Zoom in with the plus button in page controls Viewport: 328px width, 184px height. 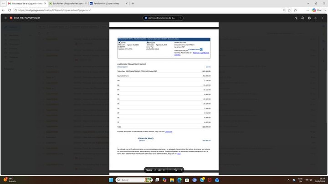[x=181, y=170]
